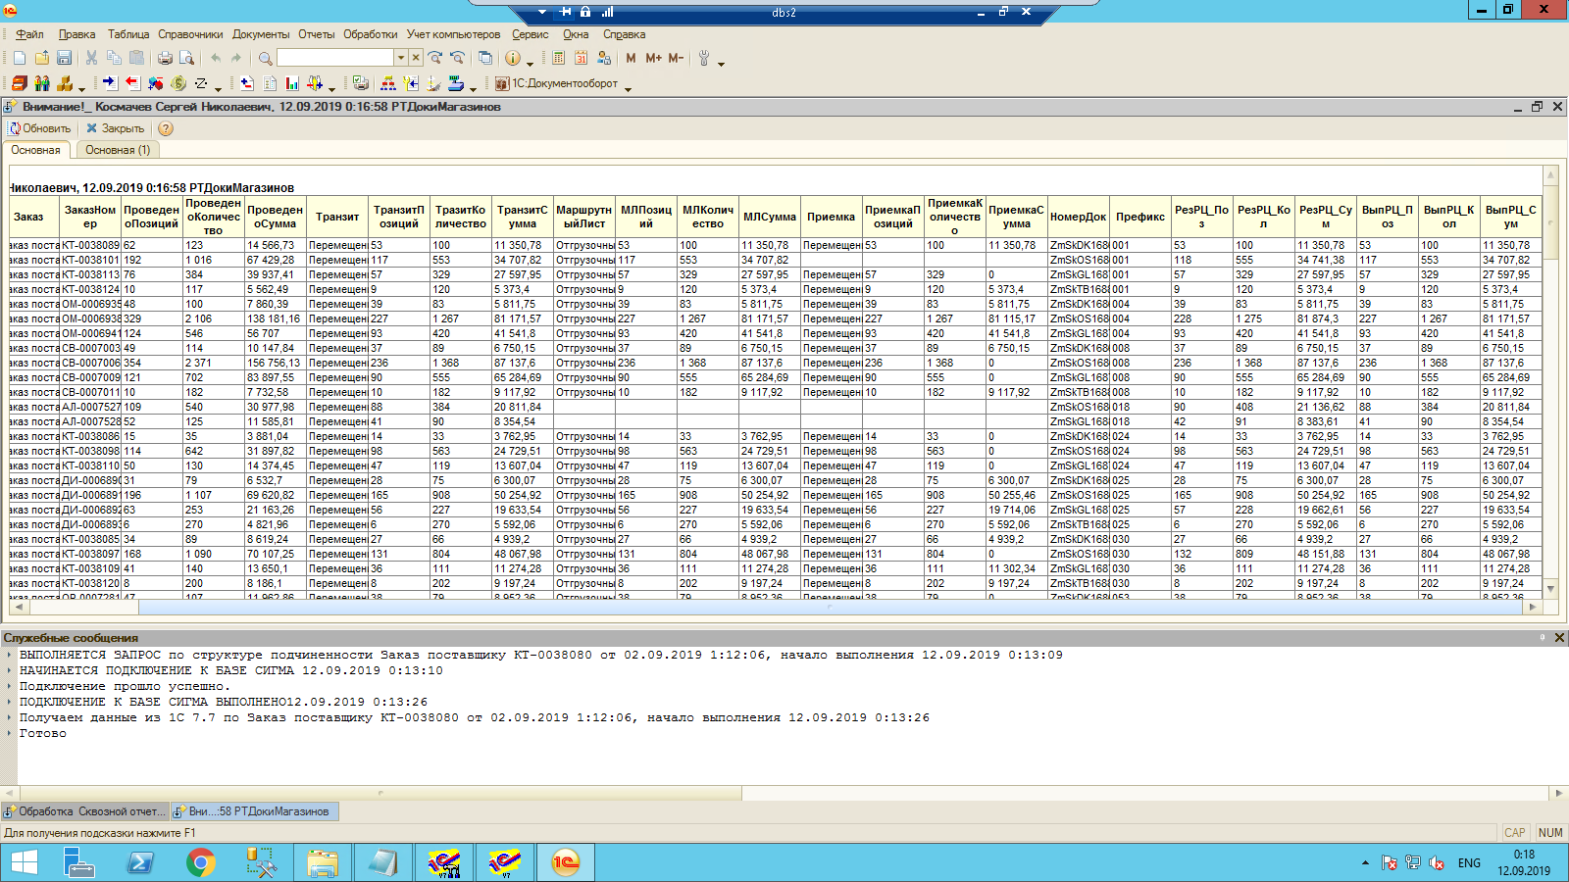Click the table's vertical scrollbar down arrow
1569x882 pixels.
[1550, 588]
